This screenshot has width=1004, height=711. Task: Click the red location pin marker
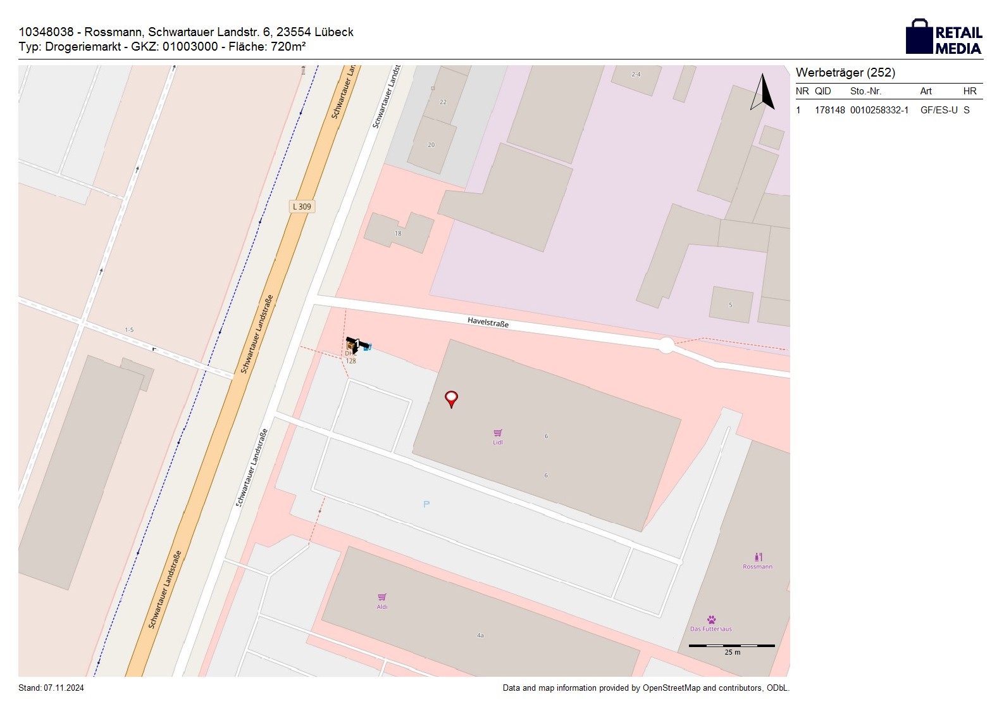pyautogui.click(x=451, y=399)
